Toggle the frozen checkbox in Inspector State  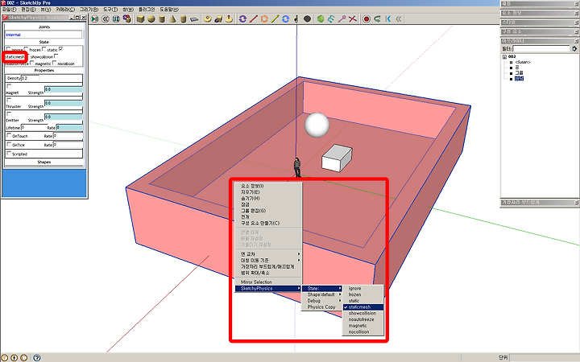[27, 49]
